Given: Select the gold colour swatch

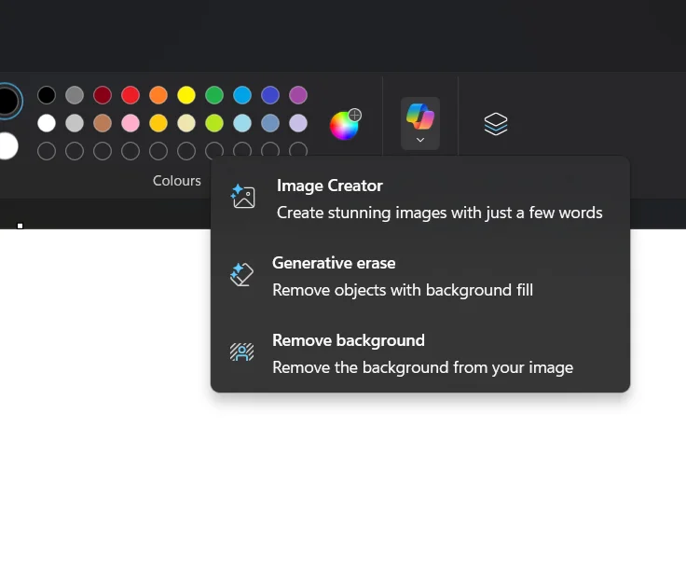Looking at the screenshot, I should (x=158, y=123).
